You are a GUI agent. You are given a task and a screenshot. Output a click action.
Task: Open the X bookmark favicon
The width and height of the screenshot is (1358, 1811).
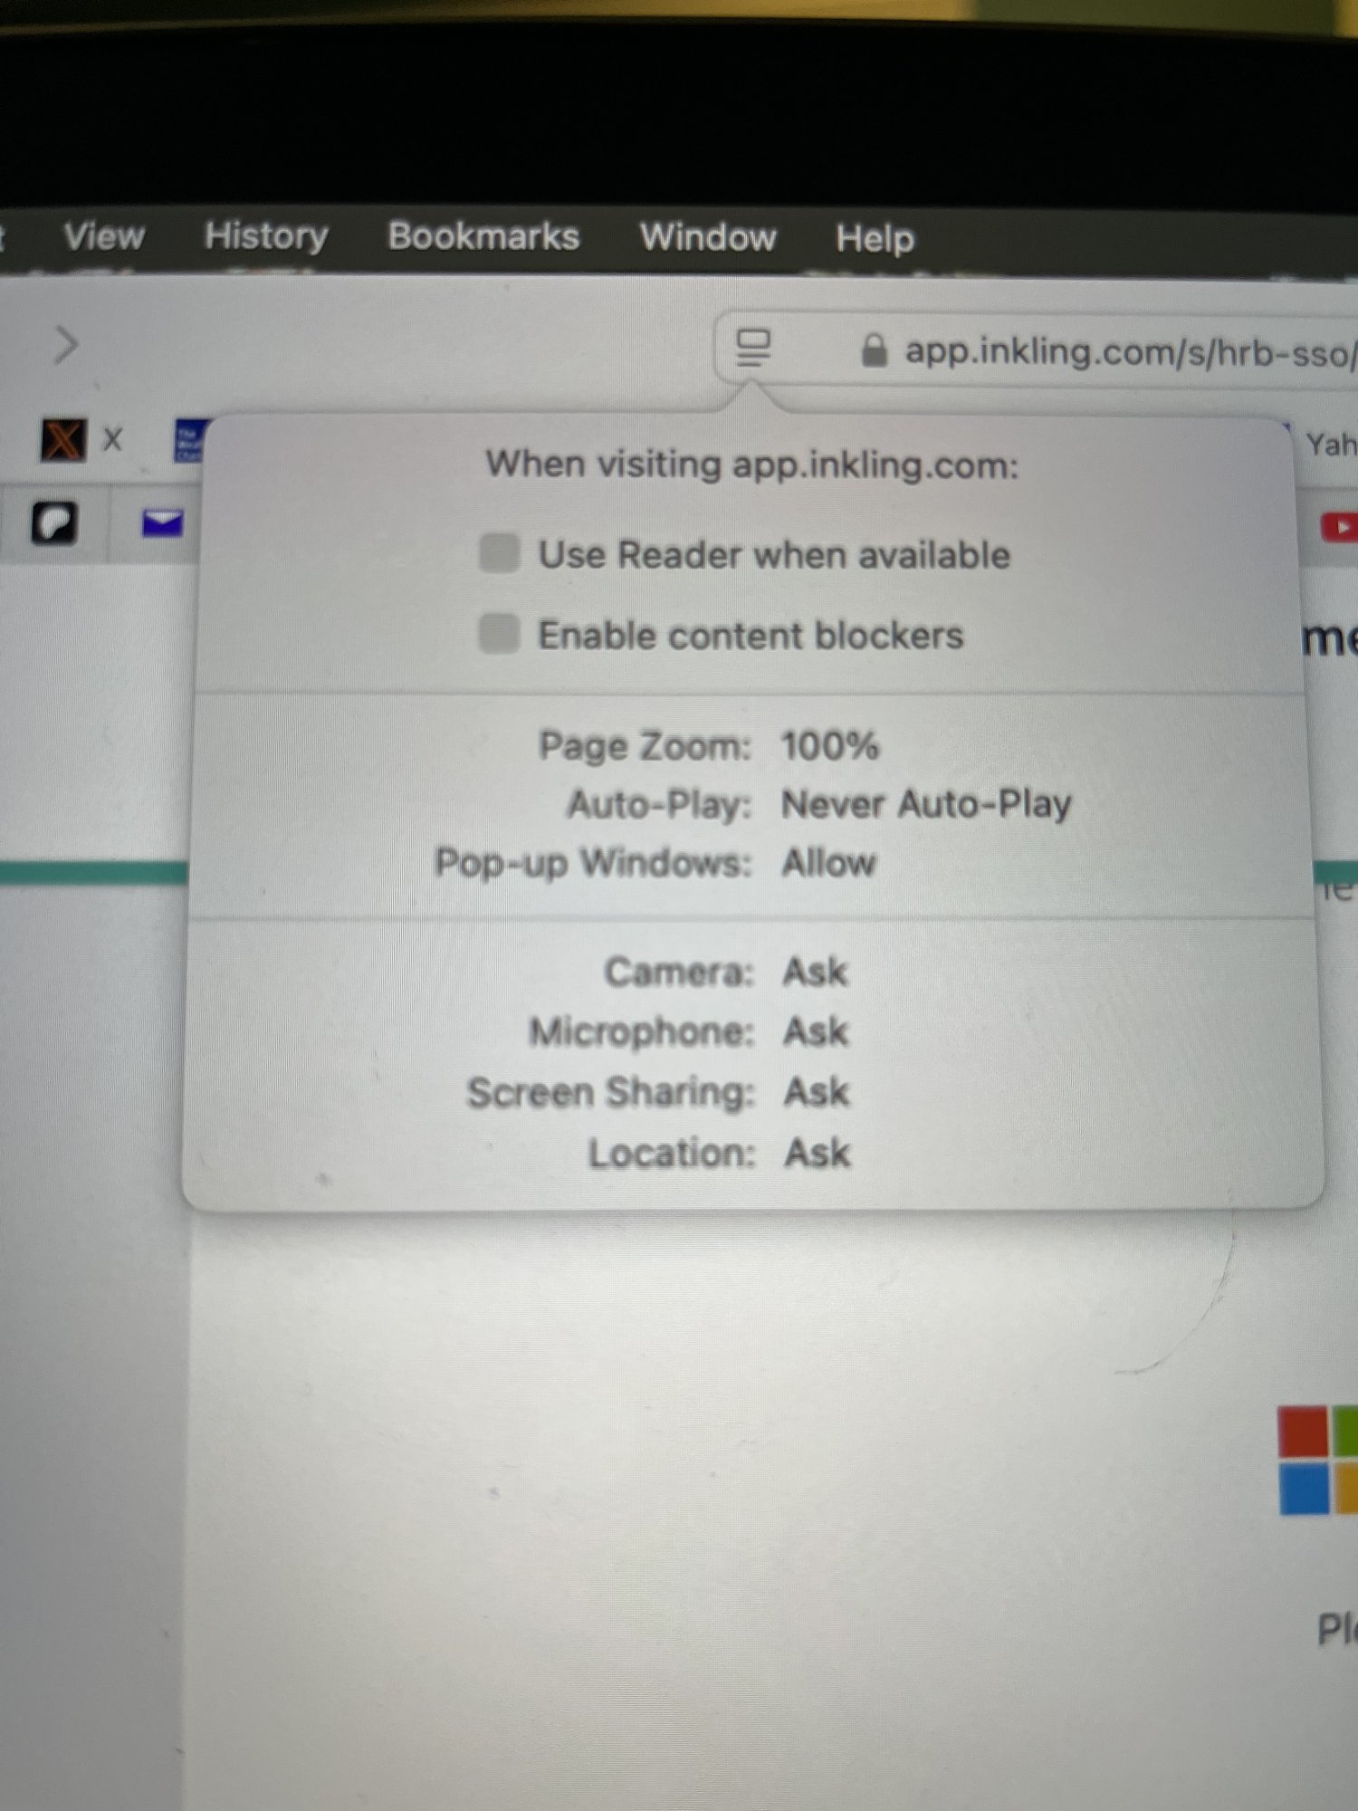[x=63, y=440]
